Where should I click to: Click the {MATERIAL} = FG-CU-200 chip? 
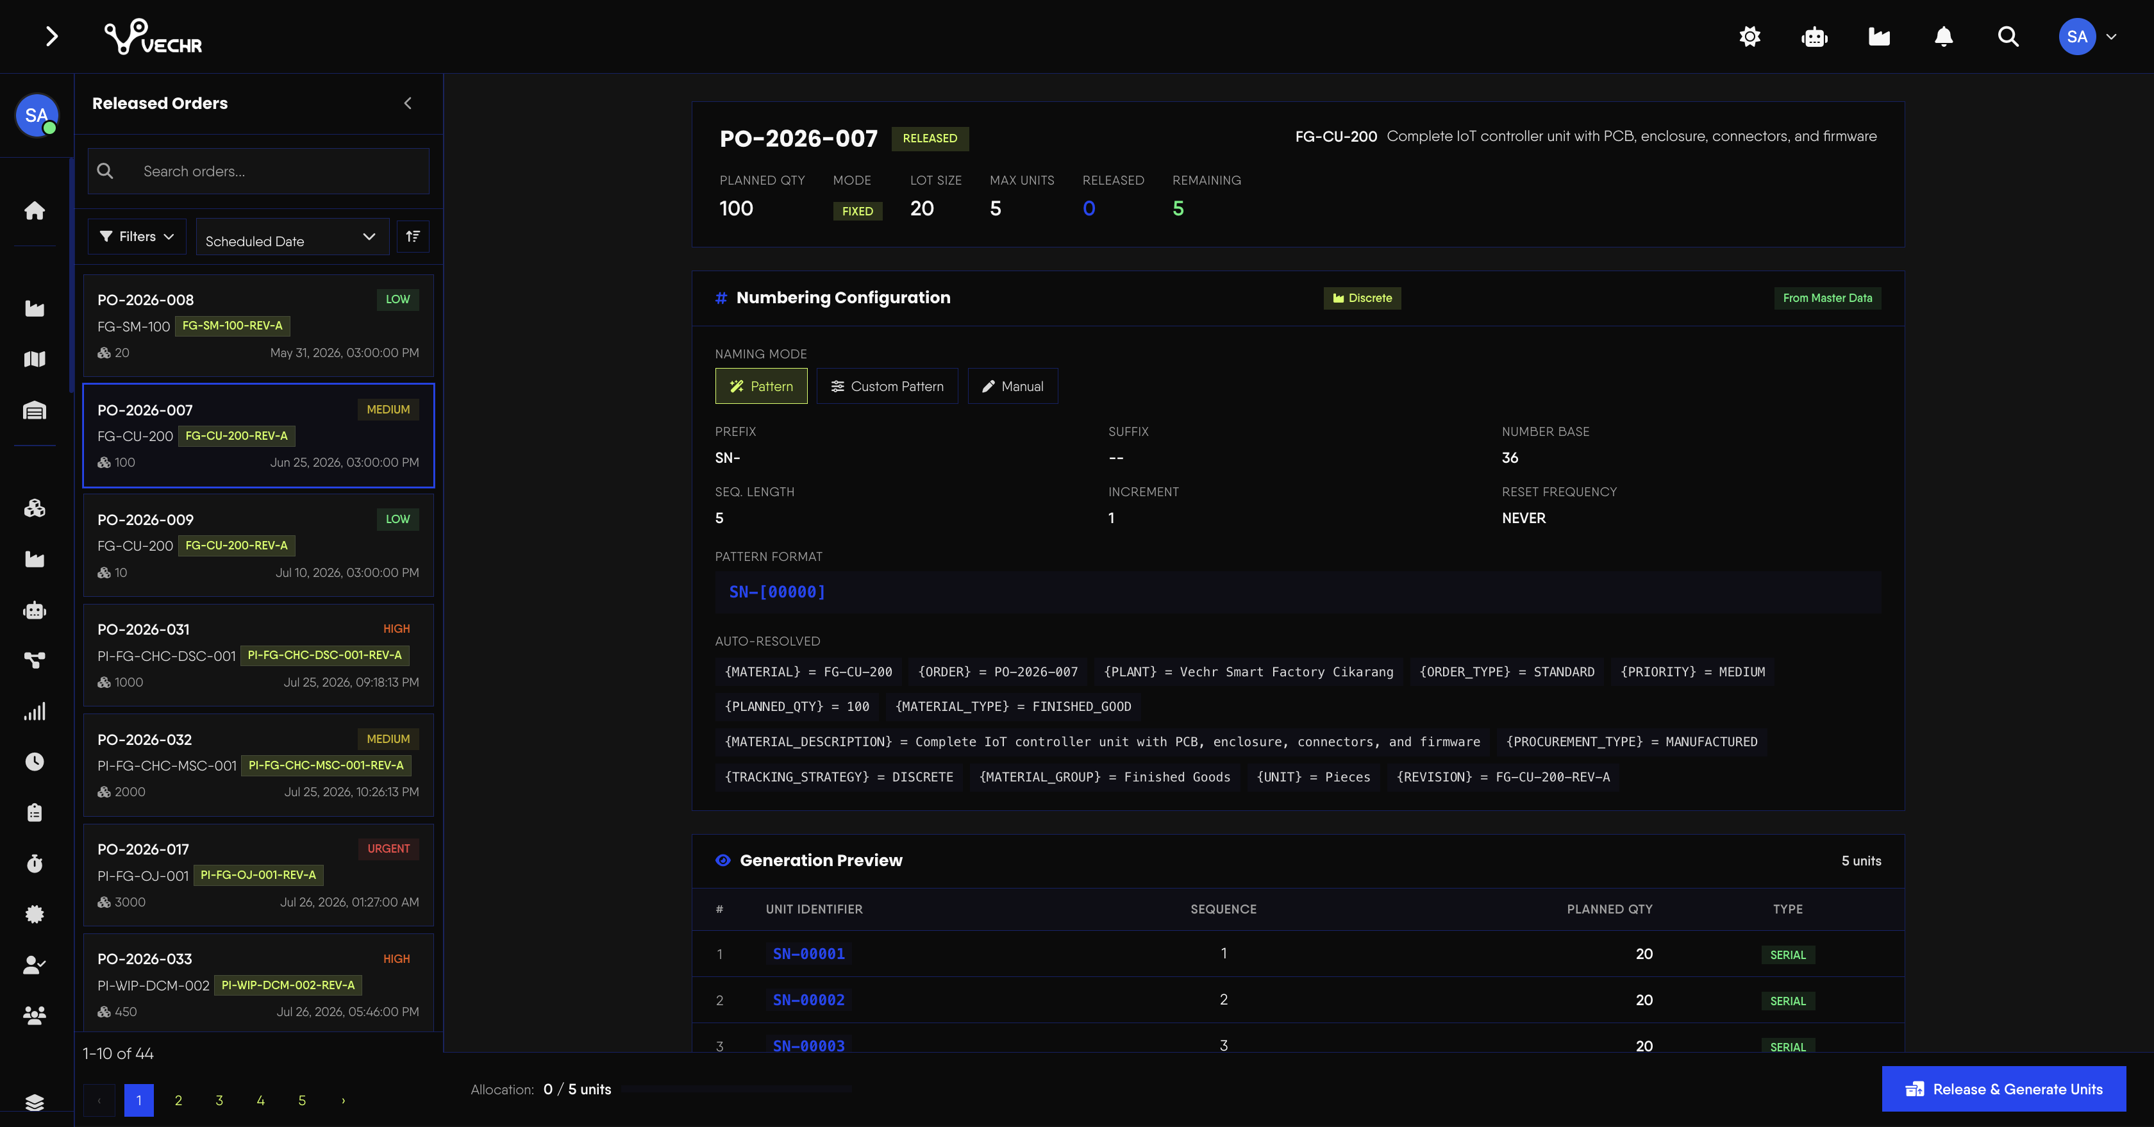pyautogui.click(x=808, y=672)
